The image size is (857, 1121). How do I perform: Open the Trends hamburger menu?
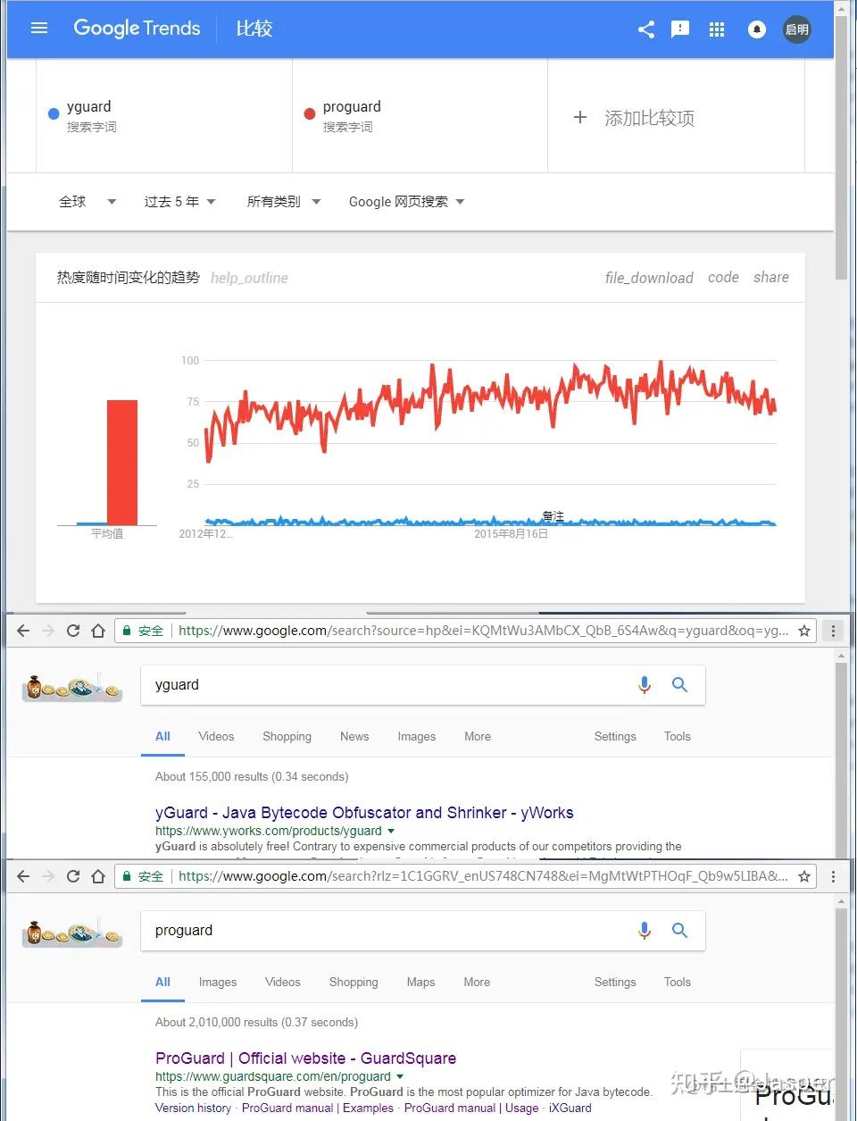pyautogui.click(x=39, y=28)
